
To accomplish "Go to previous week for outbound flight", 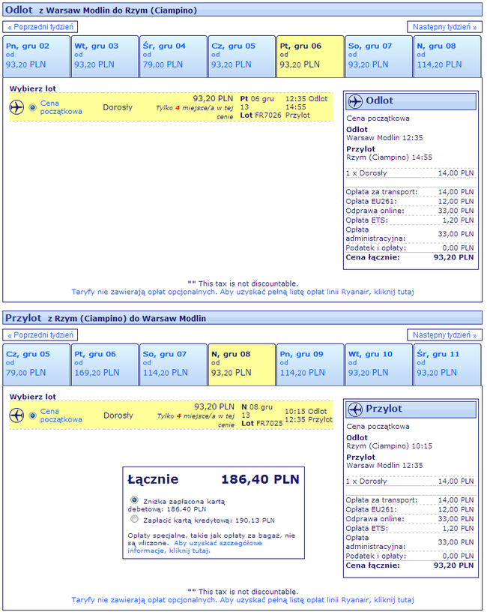I will (x=40, y=27).
